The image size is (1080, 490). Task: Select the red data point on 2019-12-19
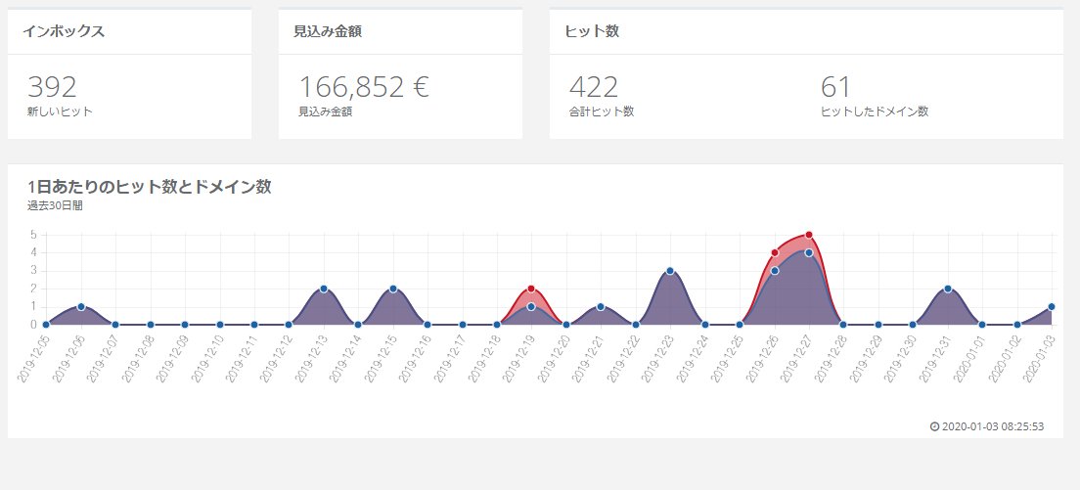coord(531,290)
